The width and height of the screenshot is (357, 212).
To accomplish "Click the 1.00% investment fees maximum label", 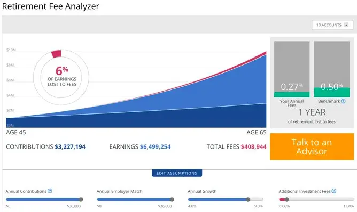I will [x=348, y=206].
